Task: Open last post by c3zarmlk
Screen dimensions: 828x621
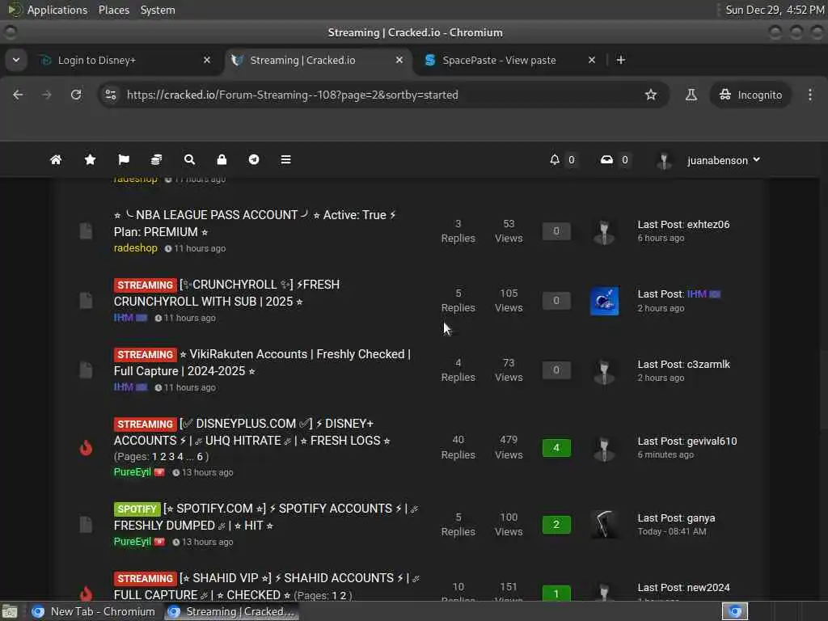Action: click(x=683, y=364)
